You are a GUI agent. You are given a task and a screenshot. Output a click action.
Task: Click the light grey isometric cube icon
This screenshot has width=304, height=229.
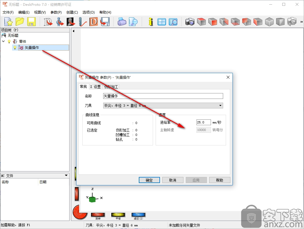coord(269,22)
